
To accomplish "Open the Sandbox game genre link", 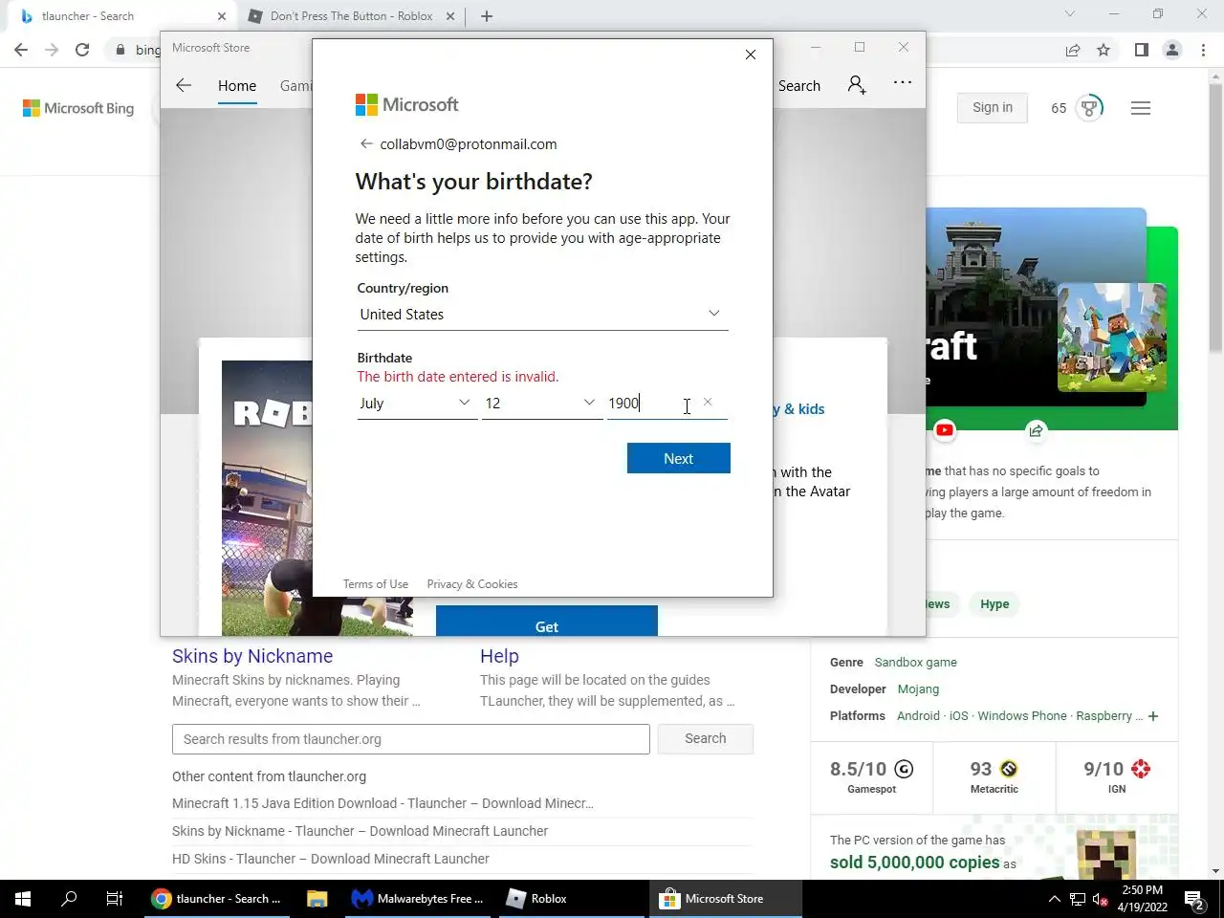I will click(x=915, y=662).
